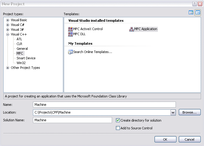
Task: Click the My Templates heading
Action: [x=80, y=44]
